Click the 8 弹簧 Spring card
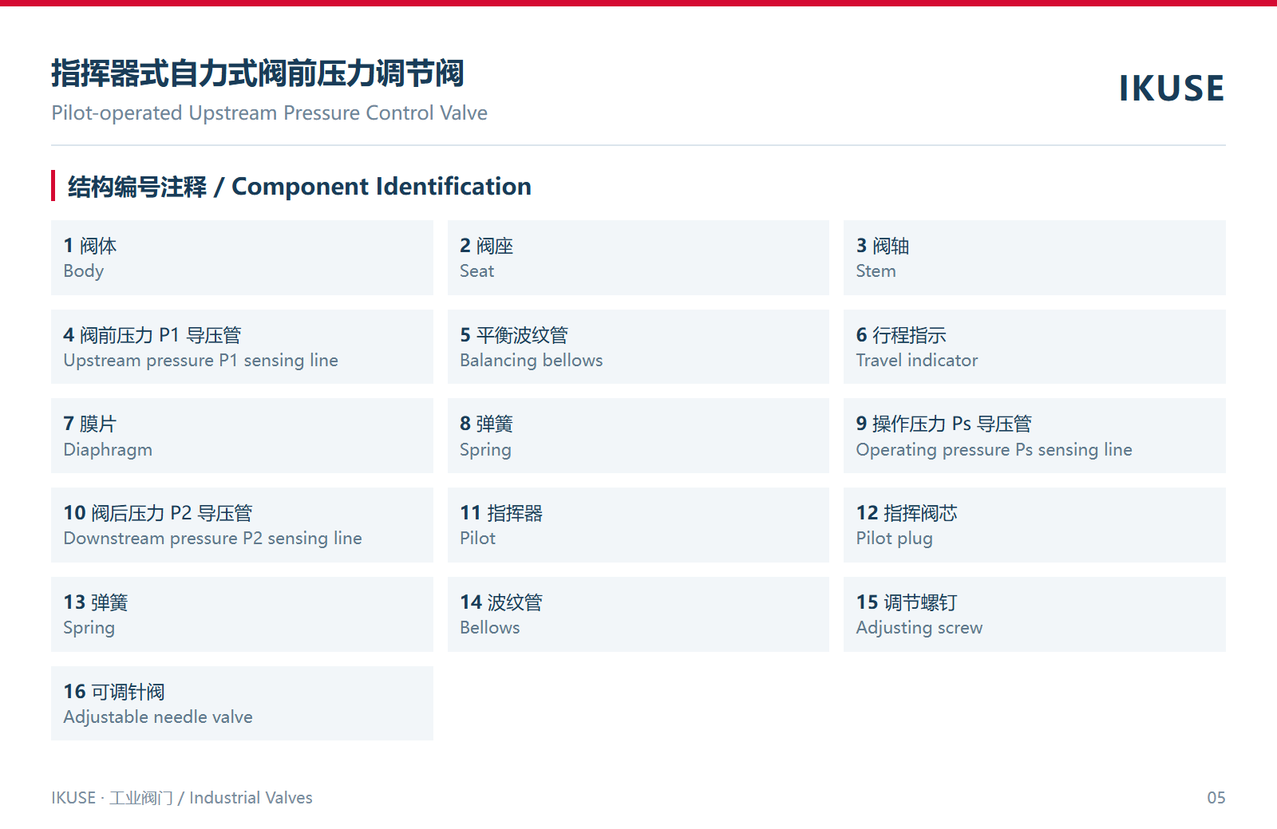Image resolution: width=1277 pixels, height=829 pixels. tap(638, 436)
